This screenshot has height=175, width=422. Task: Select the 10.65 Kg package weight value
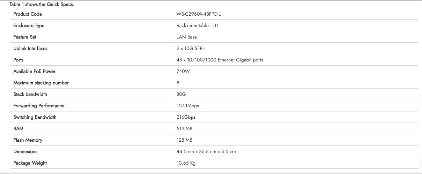[186, 163]
